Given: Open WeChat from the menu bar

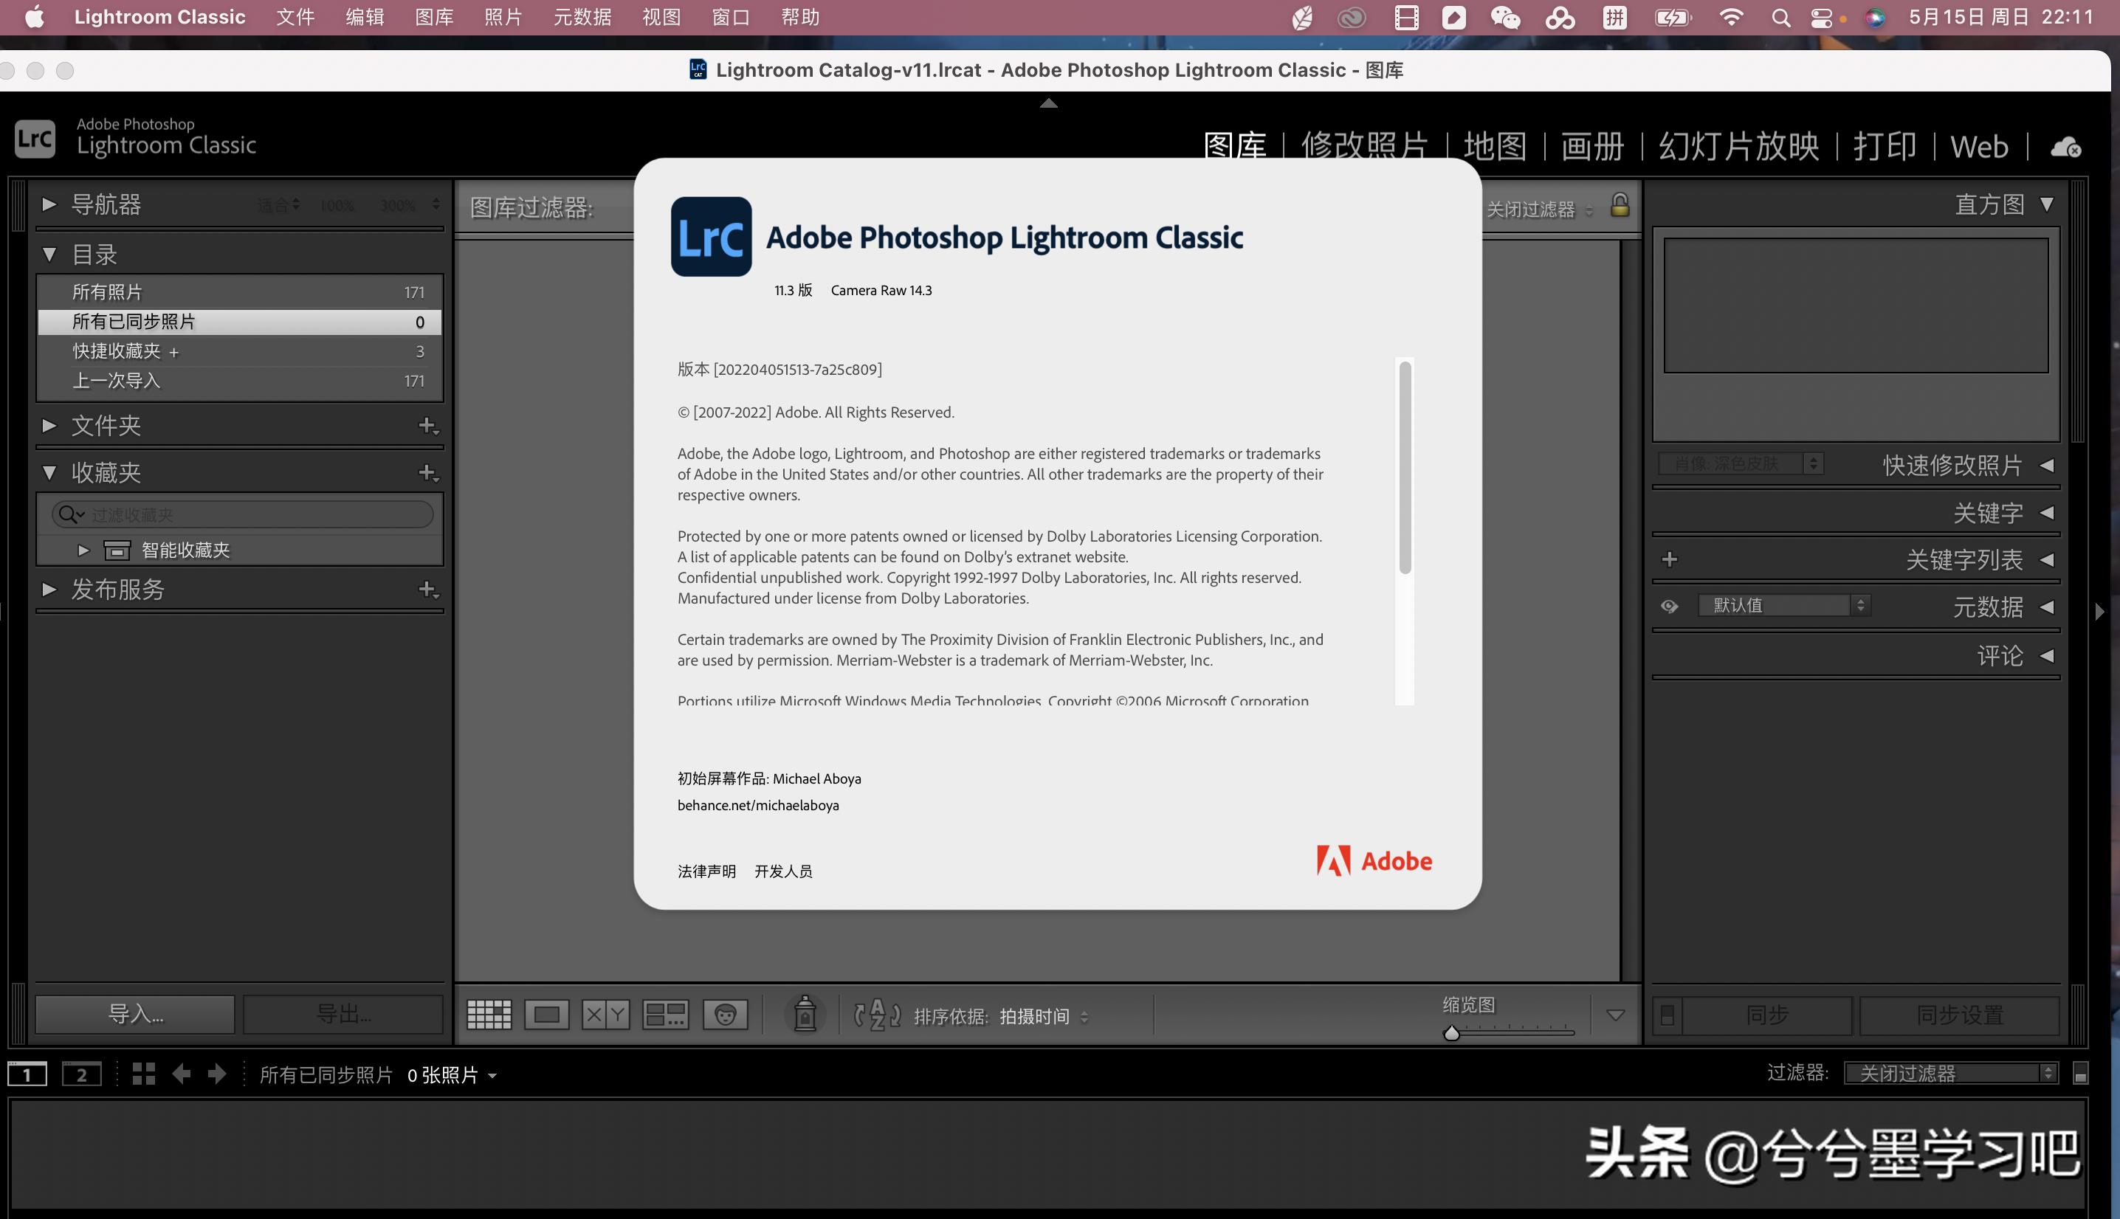Looking at the screenshot, I should coord(1505,18).
